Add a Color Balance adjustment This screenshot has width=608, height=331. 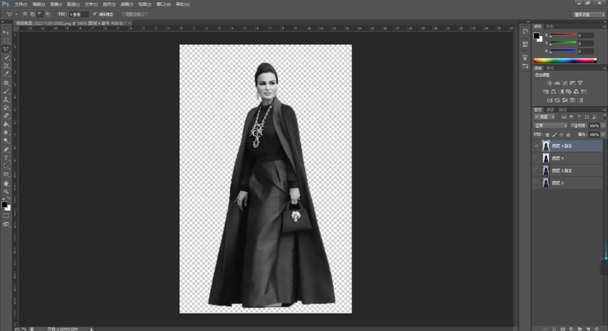tap(553, 92)
